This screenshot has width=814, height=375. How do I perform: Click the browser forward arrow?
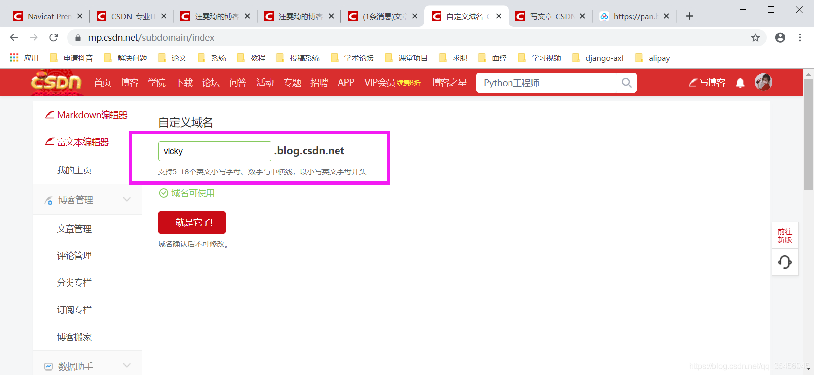[x=34, y=37]
